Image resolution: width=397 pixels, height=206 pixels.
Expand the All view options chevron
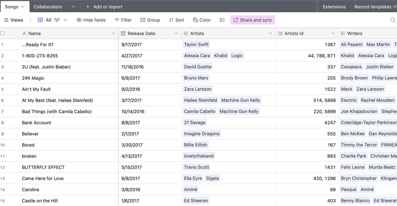click(x=65, y=20)
